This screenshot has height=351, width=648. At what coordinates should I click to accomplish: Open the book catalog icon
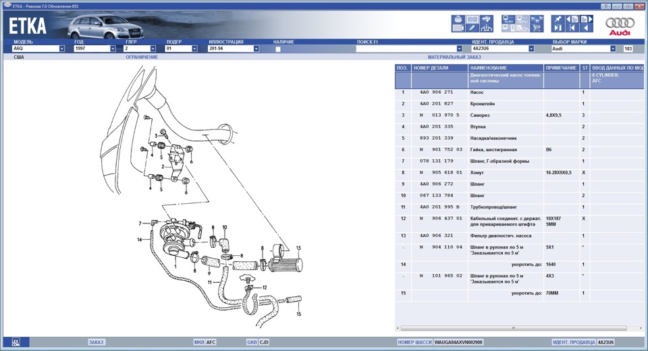pyautogui.click(x=473, y=20)
